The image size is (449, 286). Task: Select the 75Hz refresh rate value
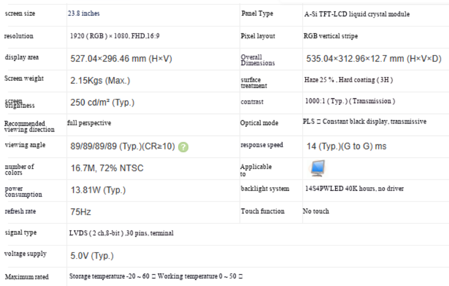coord(81,212)
